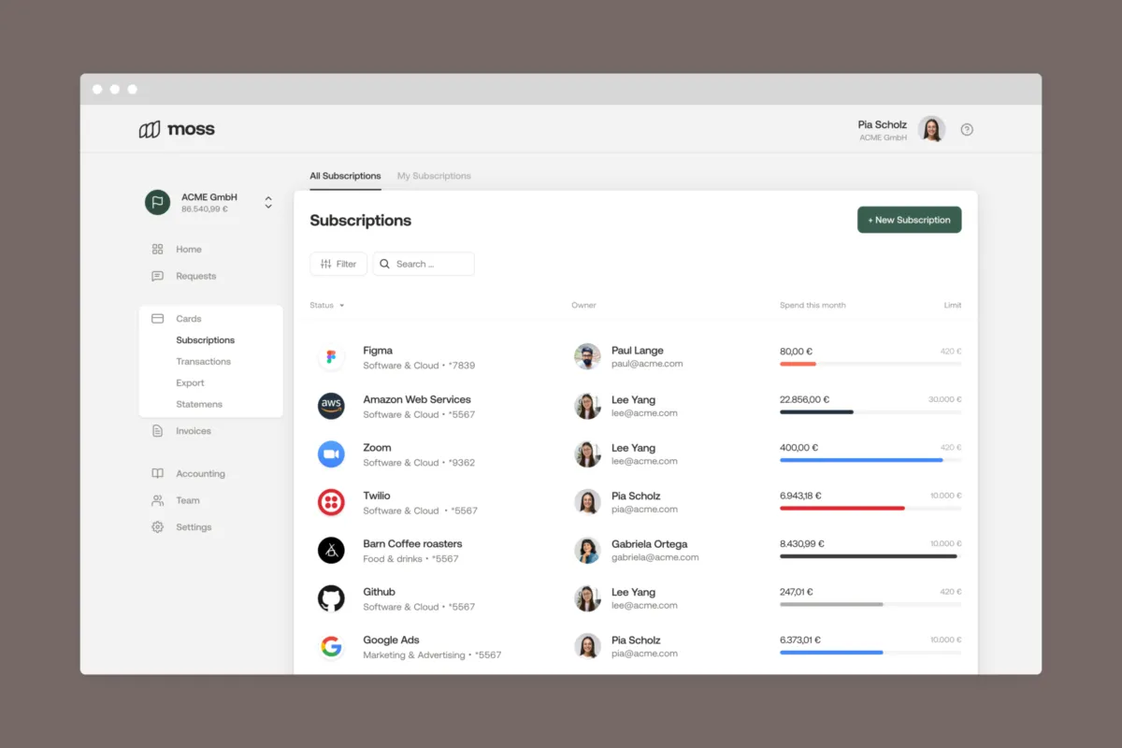Click the Food & drinks • *5567 text
This screenshot has width=1122, height=748.
tap(410, 559)
